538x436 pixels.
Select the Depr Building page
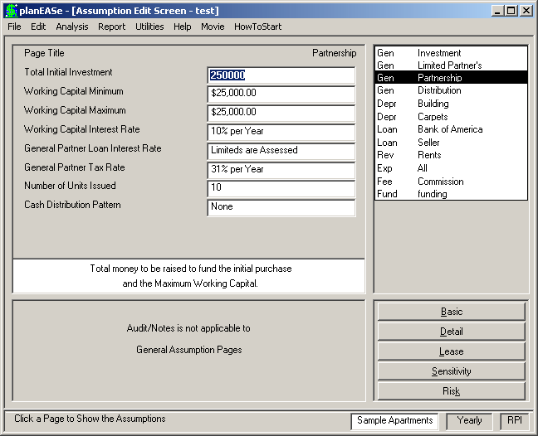[451, 104]
